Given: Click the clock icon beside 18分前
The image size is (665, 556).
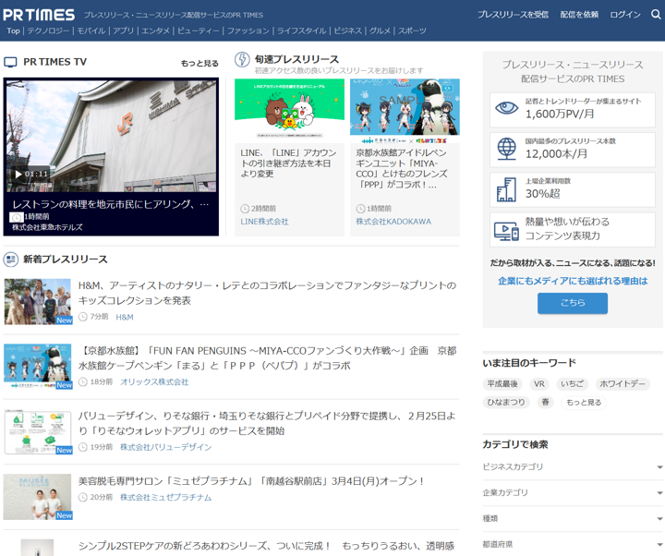Looking at the screenshot, I should click(83, 381).
